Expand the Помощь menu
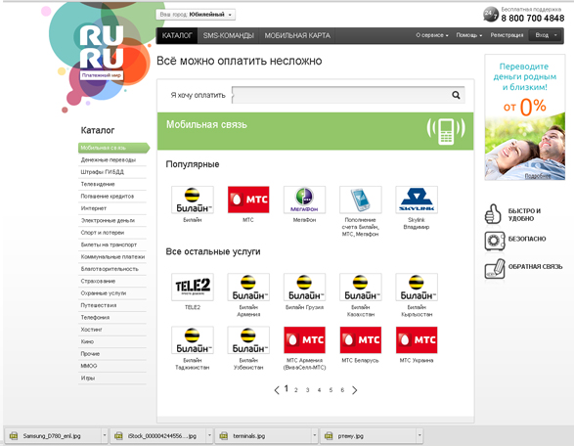The image size is (574, 446). point(469,35)
